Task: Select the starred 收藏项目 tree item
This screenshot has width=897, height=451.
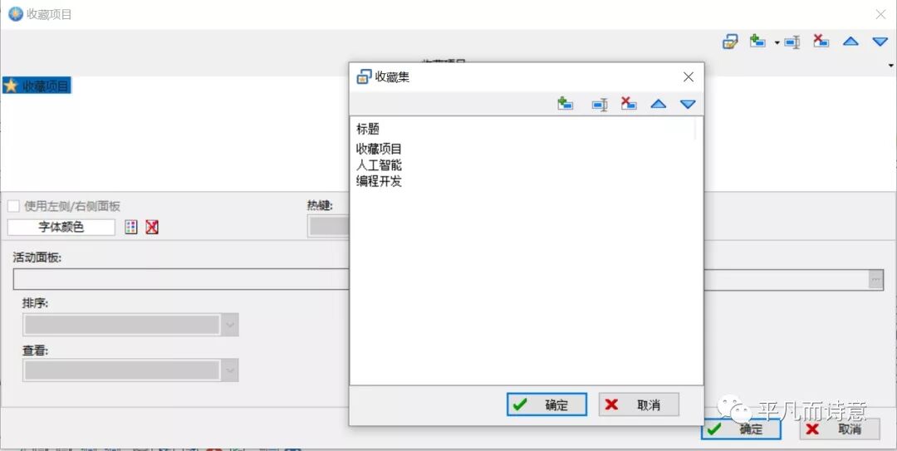Action: pos(37,86)
